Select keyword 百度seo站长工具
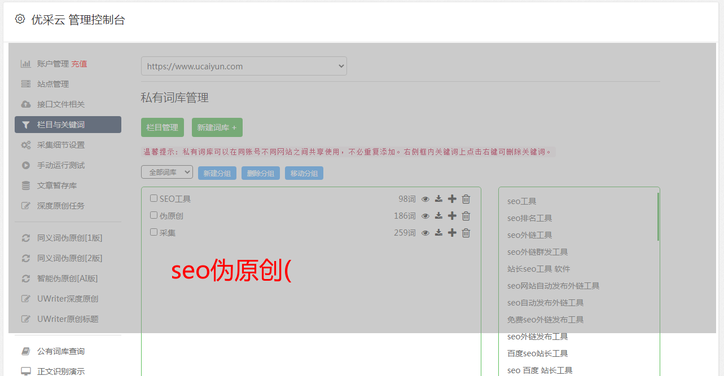The width and height of the screenshot is (724, 376). [537, 353]
